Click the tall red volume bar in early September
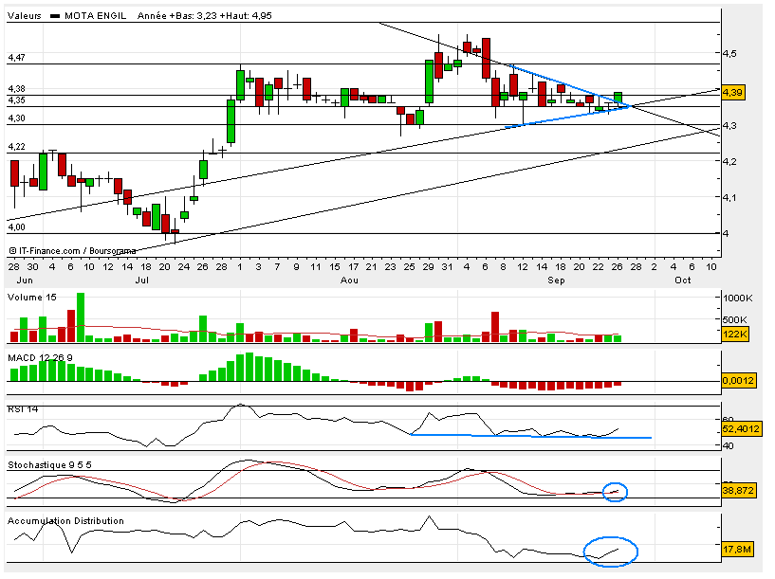775x579 pixels. [x=495, y=327]
